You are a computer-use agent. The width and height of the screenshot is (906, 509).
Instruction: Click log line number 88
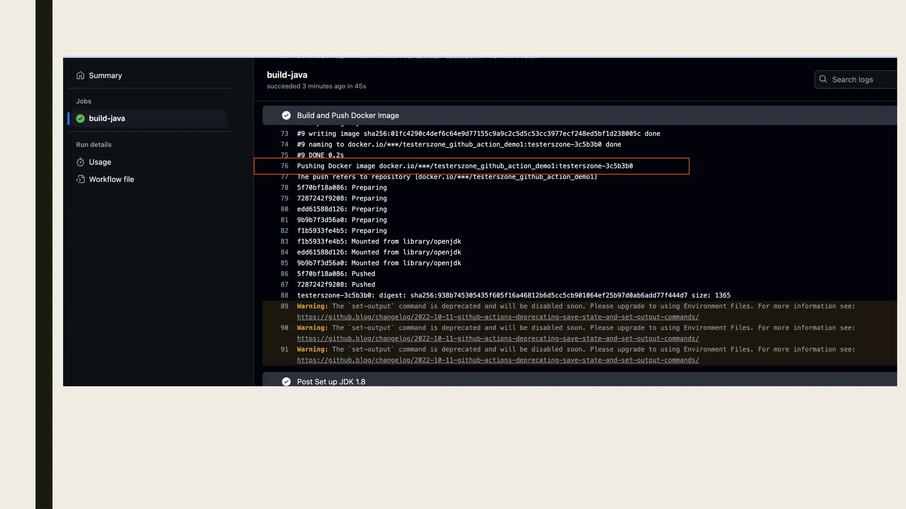(284, 296)
